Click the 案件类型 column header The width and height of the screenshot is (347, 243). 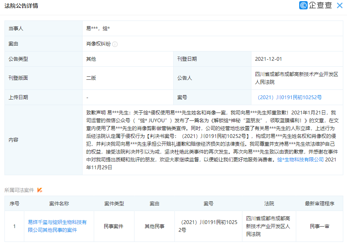114,203
